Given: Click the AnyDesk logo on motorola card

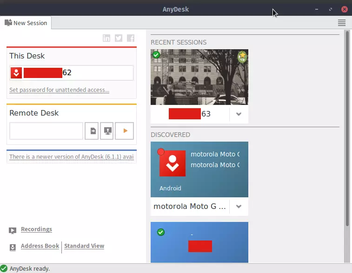Looking at the screenshot, I should (173, 163).
